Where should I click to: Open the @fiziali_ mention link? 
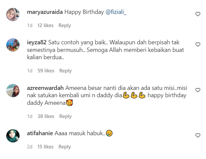(116, 12)
